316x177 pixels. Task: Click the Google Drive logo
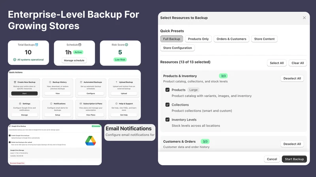(x=90, y=141)
